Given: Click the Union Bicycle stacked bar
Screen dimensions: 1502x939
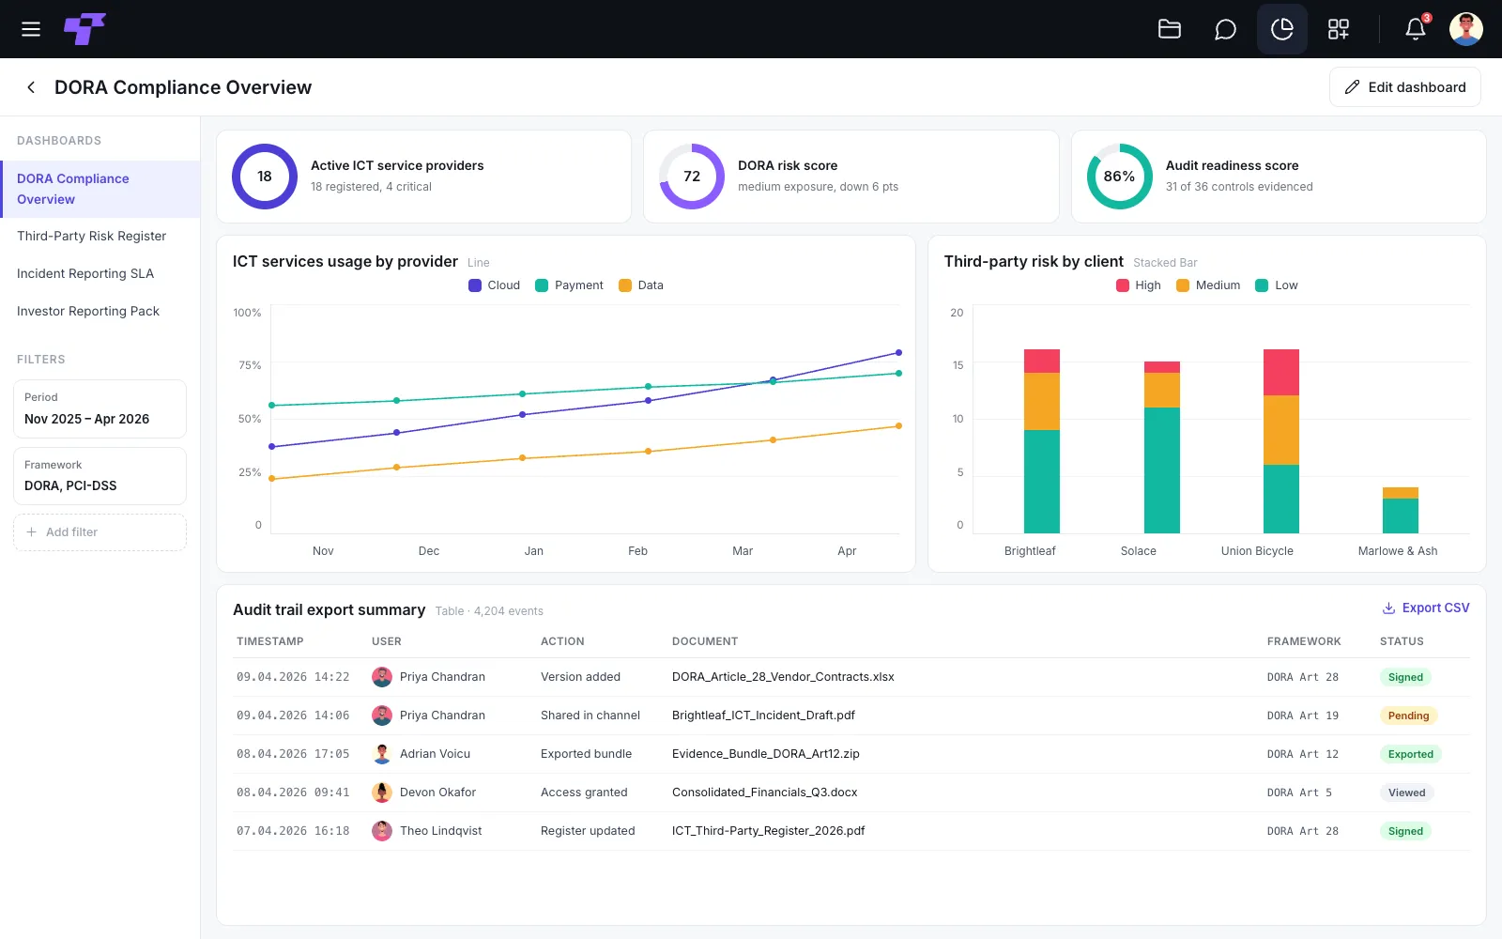Looking at the screenshot, I should point(1281,441).
